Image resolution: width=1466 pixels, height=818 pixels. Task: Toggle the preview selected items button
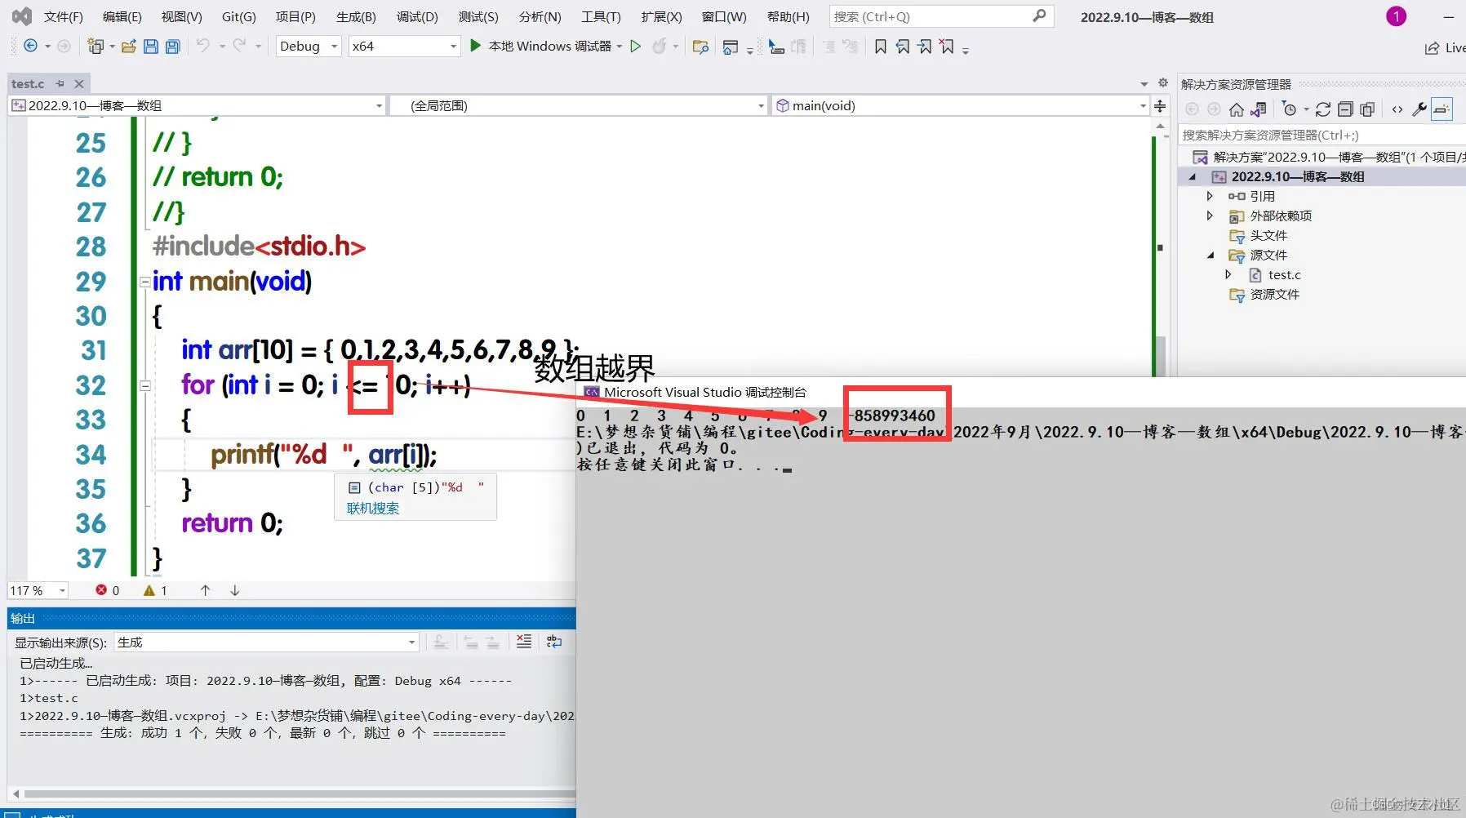(x=1442, y=109)
